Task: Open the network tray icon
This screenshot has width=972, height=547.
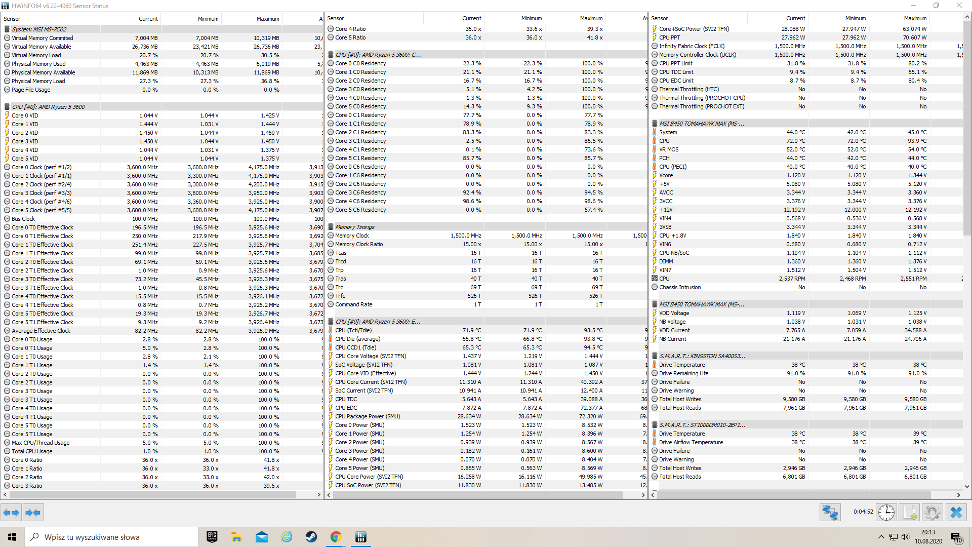Action: point(894,537)
